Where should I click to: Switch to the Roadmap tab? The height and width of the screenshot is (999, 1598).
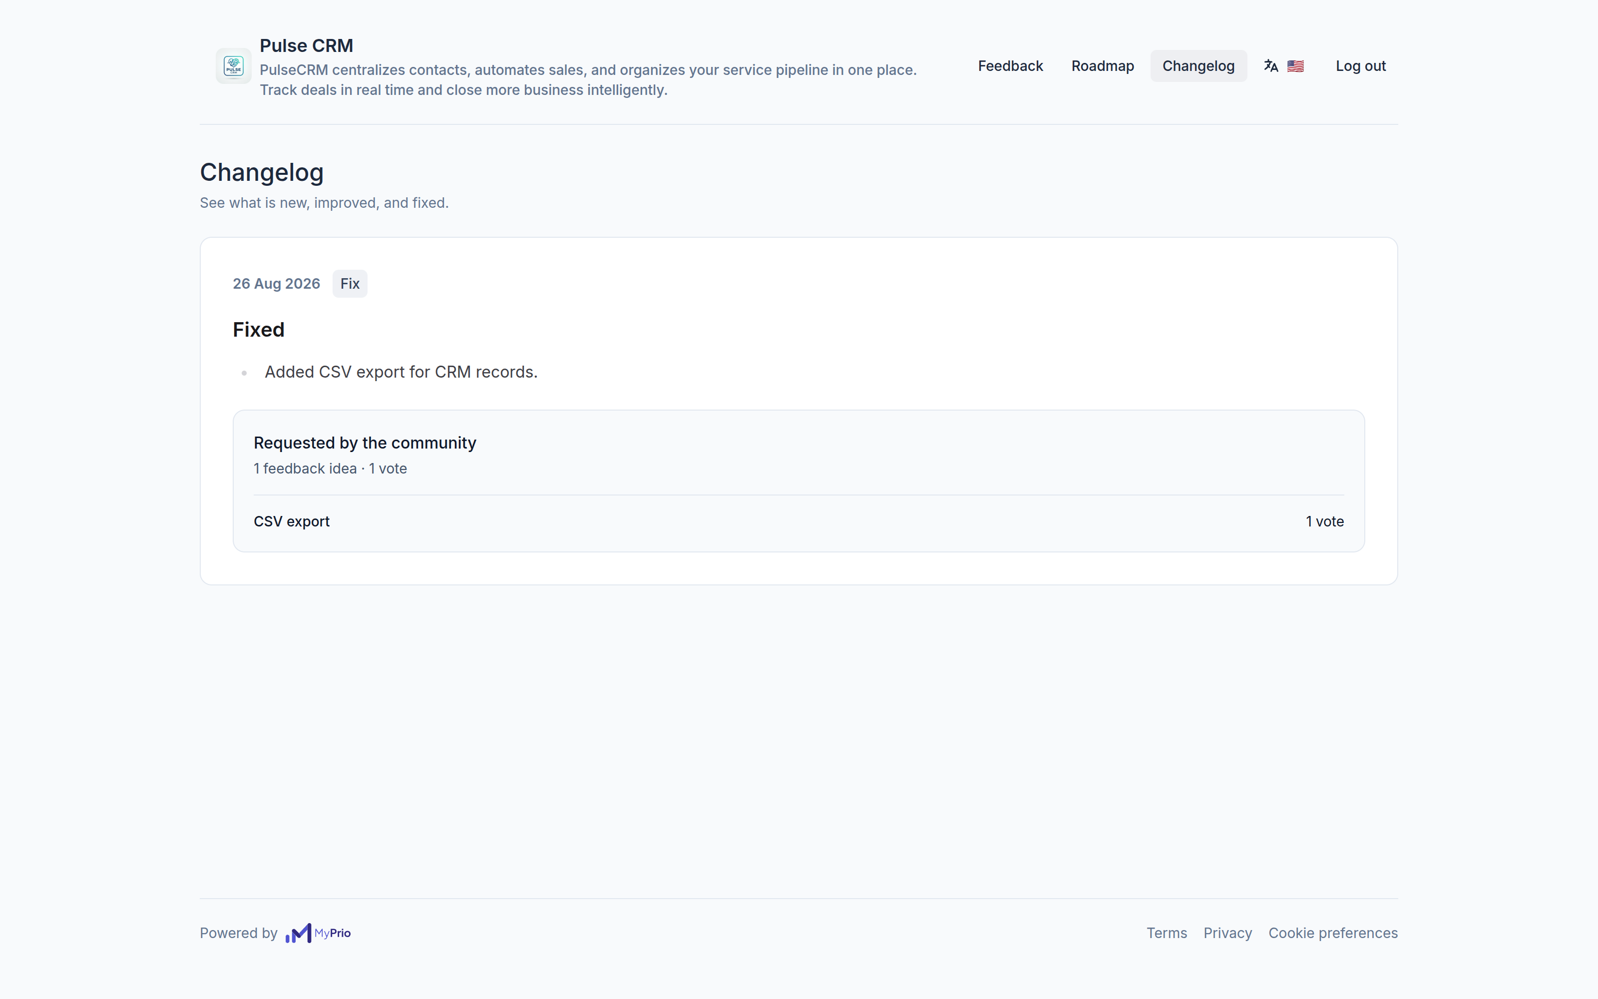(1102, 66)
